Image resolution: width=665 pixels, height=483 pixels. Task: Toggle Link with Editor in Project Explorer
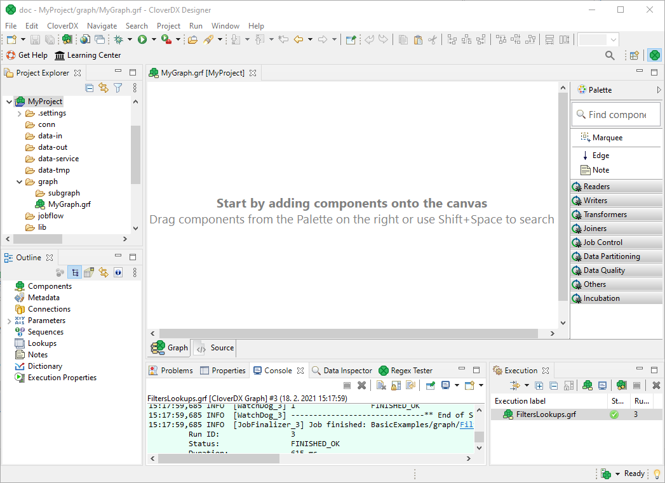[104, 88]
